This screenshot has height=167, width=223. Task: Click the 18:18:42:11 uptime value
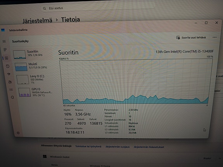click(x=75, y=133)
